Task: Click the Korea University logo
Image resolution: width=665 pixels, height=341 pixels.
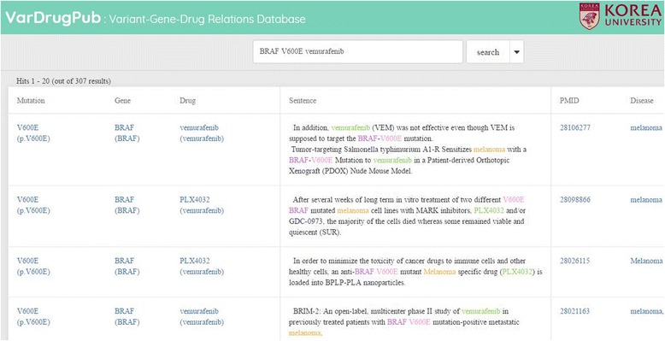Action: tap(620, 16)
